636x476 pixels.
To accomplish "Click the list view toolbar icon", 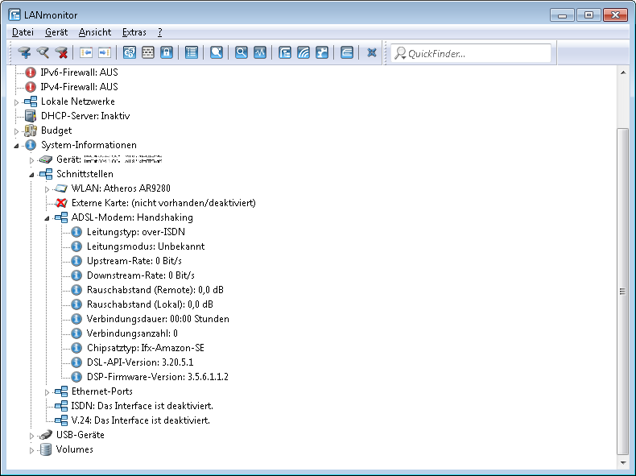I will 191,53.
